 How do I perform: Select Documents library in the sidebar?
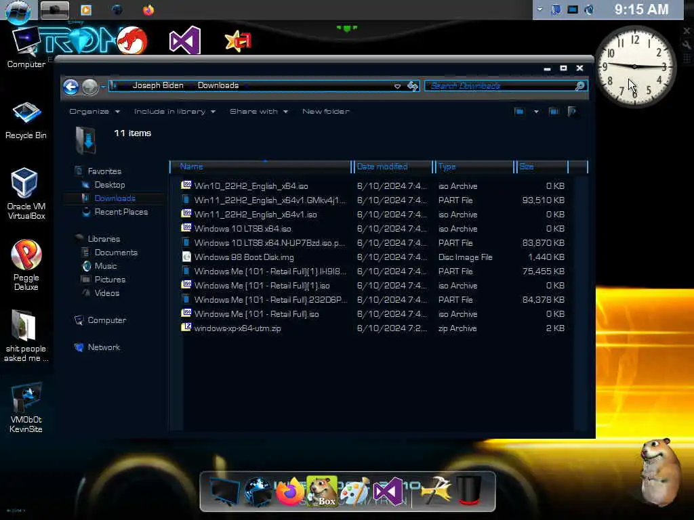116,253
